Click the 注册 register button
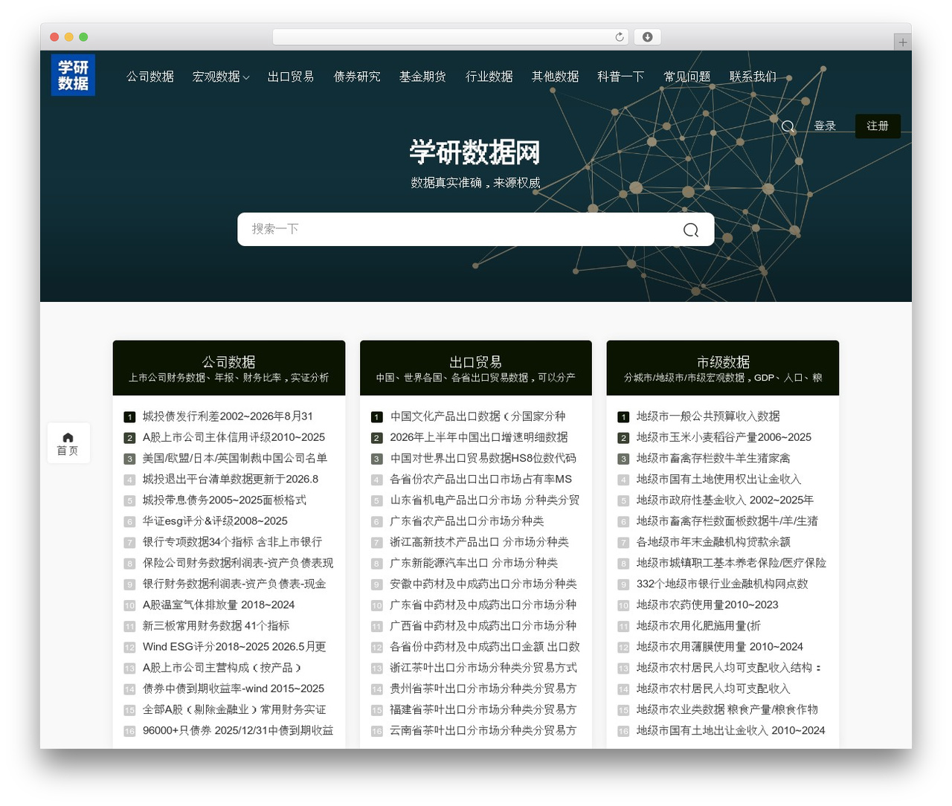952x806 pixels. (x=878, y=126)
